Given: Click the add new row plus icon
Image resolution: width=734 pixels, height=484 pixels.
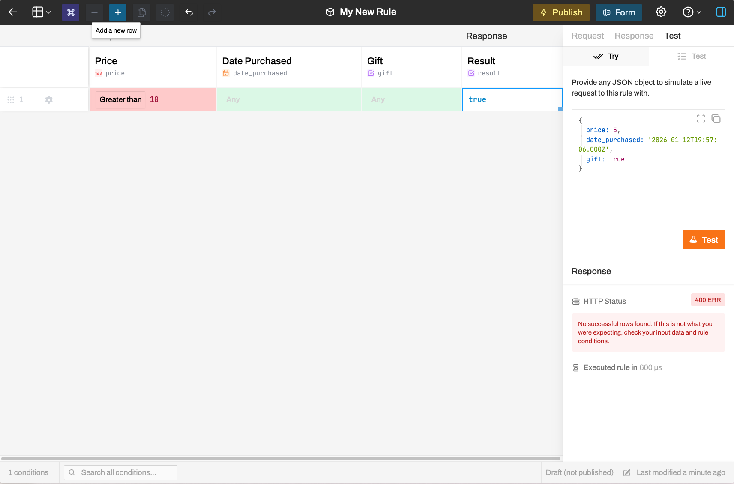Looking at the screenshot, I should (118, 12).
